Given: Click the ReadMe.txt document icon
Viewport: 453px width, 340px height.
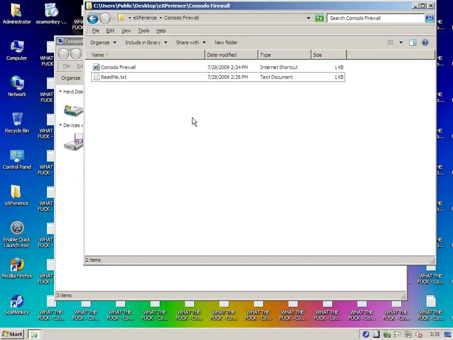Looking at the screenshot, I should [x=96, y=77].
